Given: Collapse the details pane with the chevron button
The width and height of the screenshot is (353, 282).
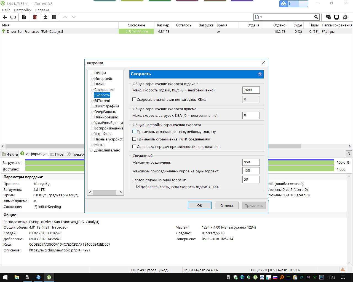Looking at the screenshot, I should tap(349, 154).
